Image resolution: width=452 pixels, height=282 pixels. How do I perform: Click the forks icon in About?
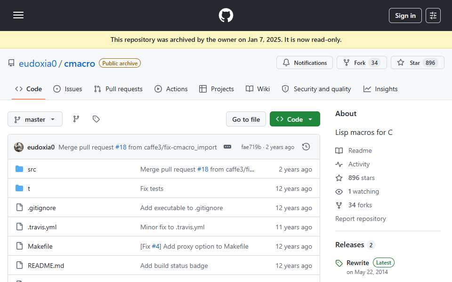pyautogui.click(x=339, y=205)
